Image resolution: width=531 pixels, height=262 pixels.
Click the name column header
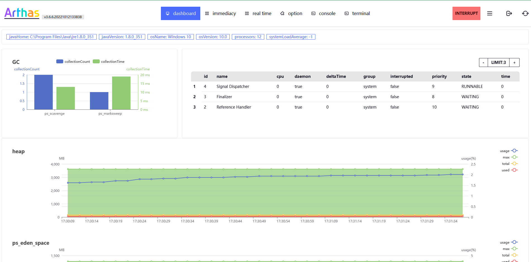222,76
